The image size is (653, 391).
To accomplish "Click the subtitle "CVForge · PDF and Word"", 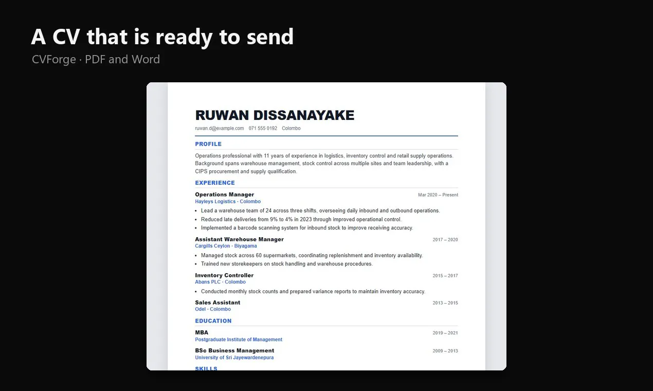I will tap(96, 60).
